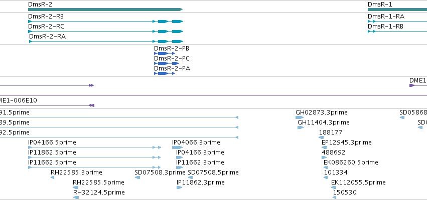Click the DmsR-1 gene bar
The image size is (427, 200).
(x=397, y=9)
